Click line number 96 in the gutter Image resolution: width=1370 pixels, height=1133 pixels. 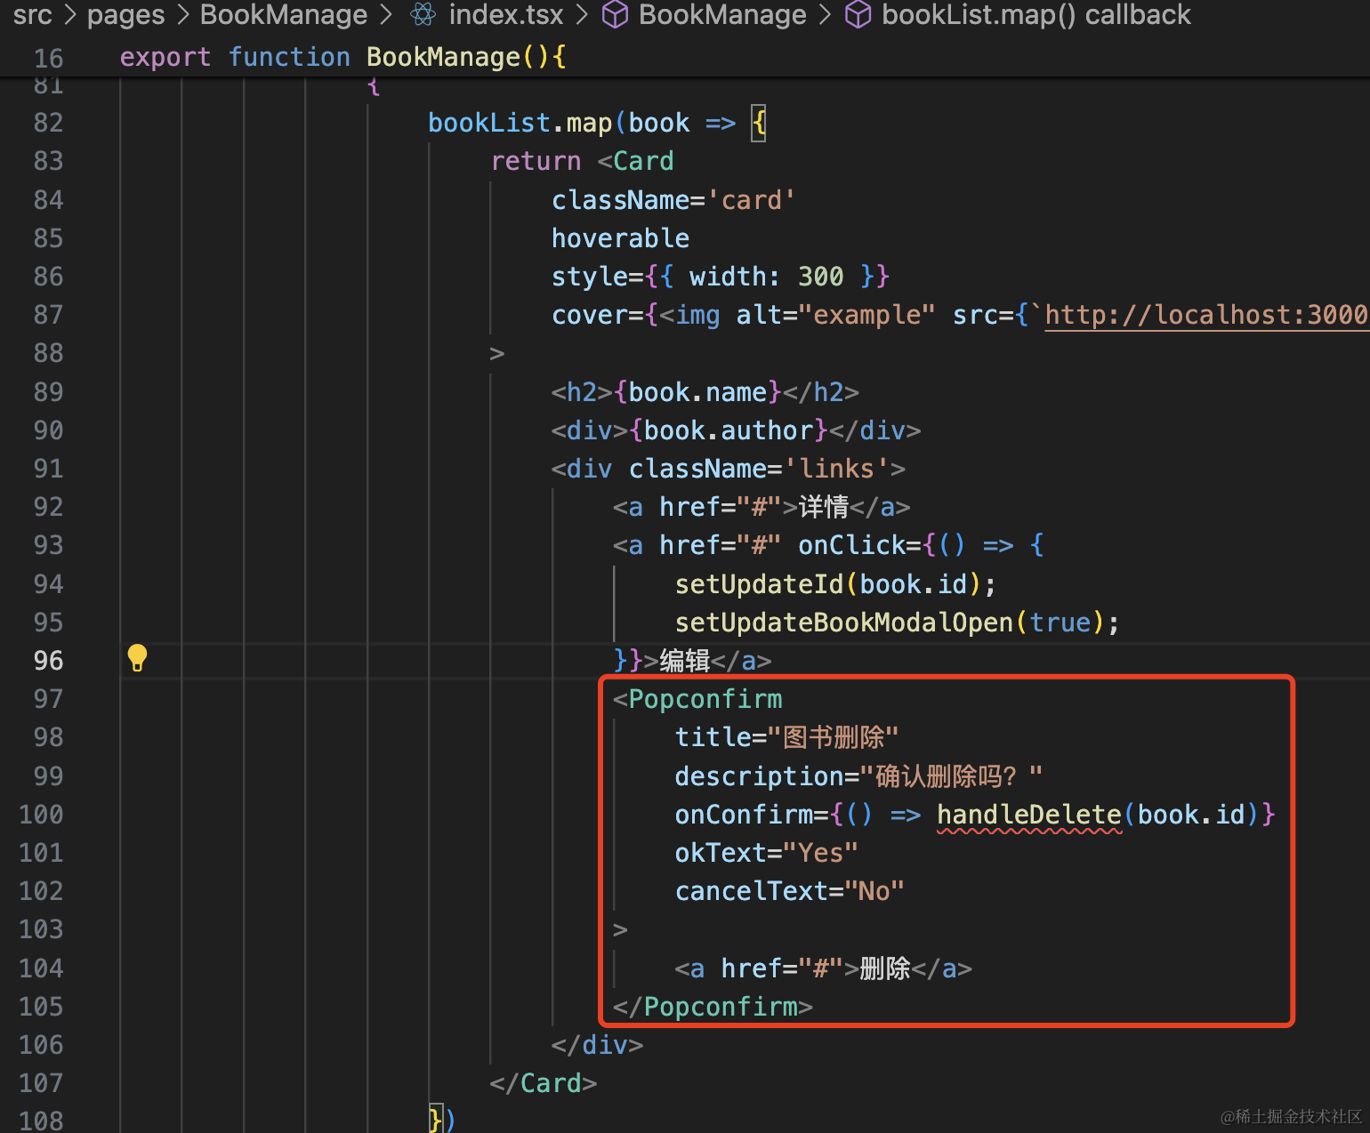pyautogui.click(x=48, y=661)
